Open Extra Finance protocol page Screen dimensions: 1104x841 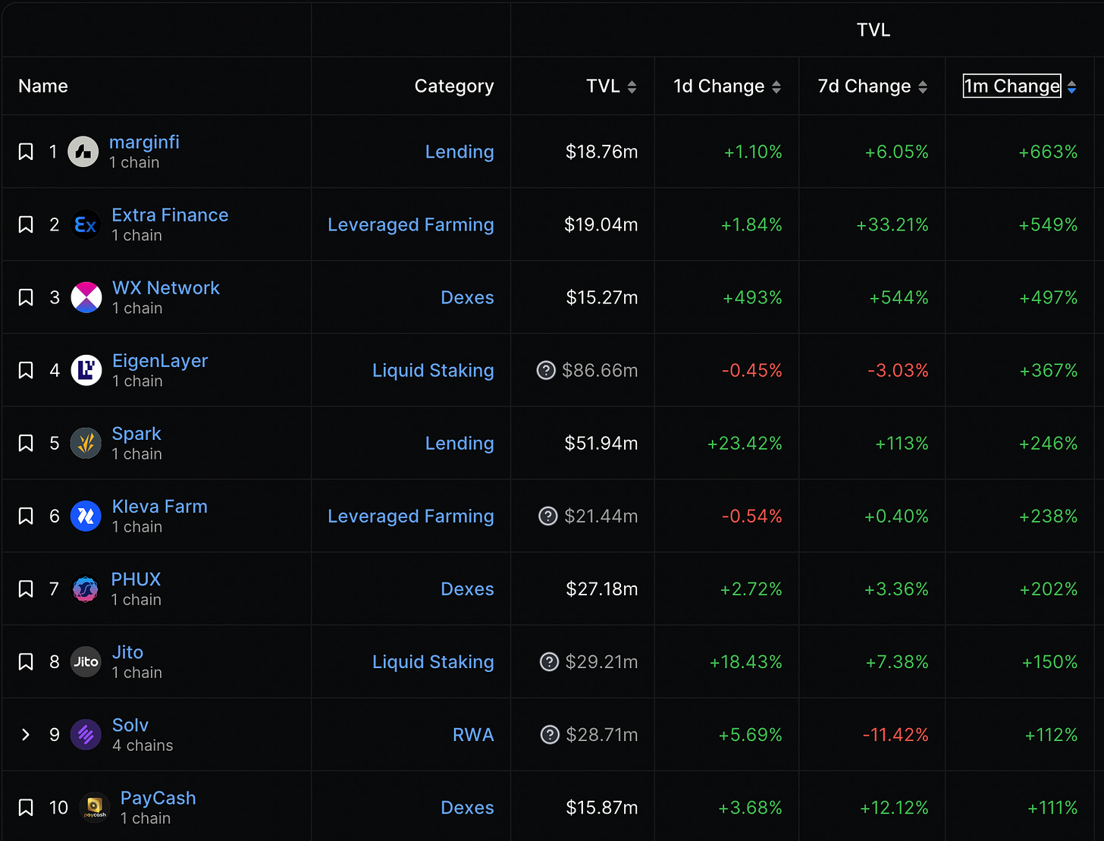[170, 215]
